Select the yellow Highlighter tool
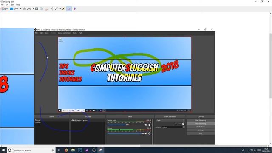This screenshot has height=153, width=272. pos(63,8)
